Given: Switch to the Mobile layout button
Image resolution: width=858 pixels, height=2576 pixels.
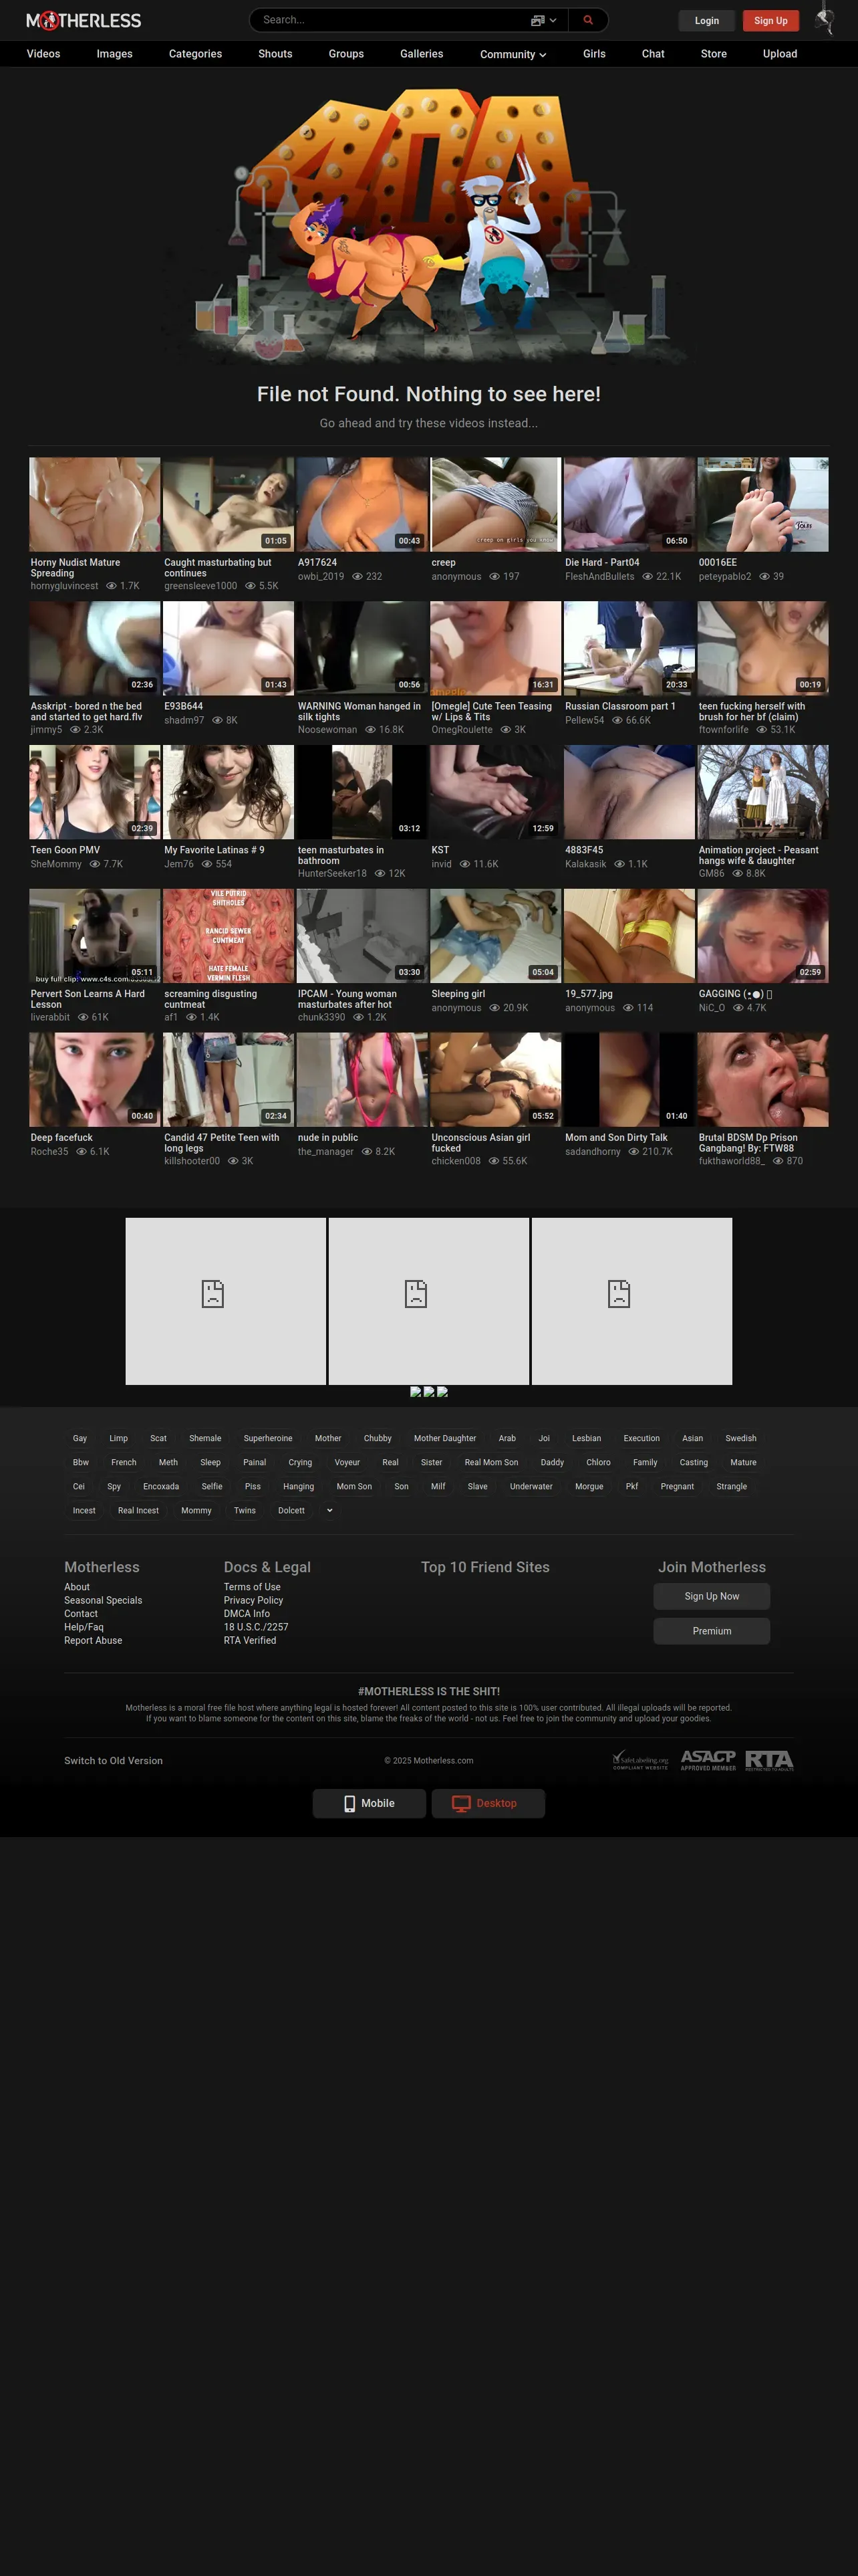Looking at the screenshot, I should tap(370, 1803).
